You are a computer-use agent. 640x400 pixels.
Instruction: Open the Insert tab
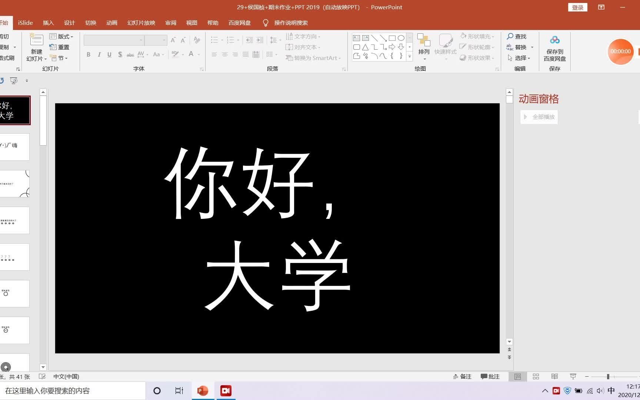(x=48, y=23)
